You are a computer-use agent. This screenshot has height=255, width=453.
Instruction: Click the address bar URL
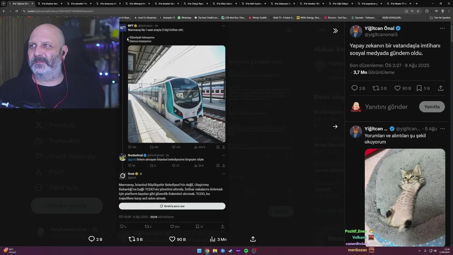pyautogui.click(x=60, y=11)
